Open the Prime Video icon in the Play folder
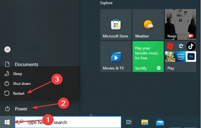Viewport: 201px width, 128px height. pos(180,57)
